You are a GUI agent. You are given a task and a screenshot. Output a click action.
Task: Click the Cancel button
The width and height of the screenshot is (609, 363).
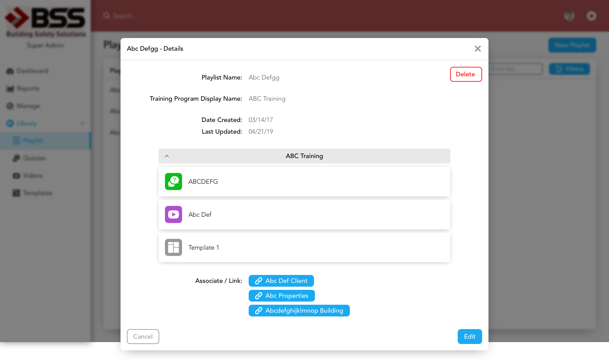pos(143,336)
